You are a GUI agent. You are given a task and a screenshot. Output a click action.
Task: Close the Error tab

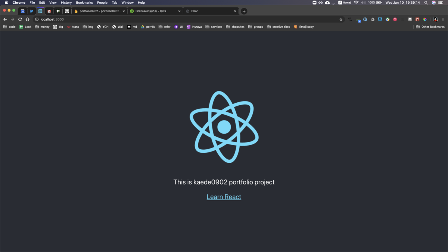click(x=235, y=11)
